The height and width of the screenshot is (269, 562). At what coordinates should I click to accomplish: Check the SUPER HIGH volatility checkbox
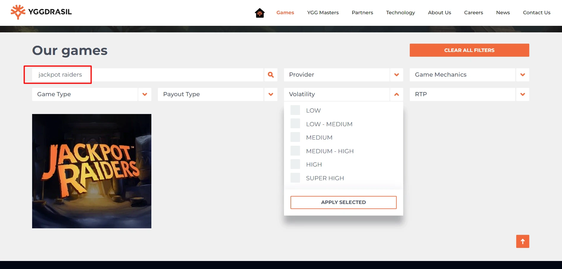pos(295,178)
